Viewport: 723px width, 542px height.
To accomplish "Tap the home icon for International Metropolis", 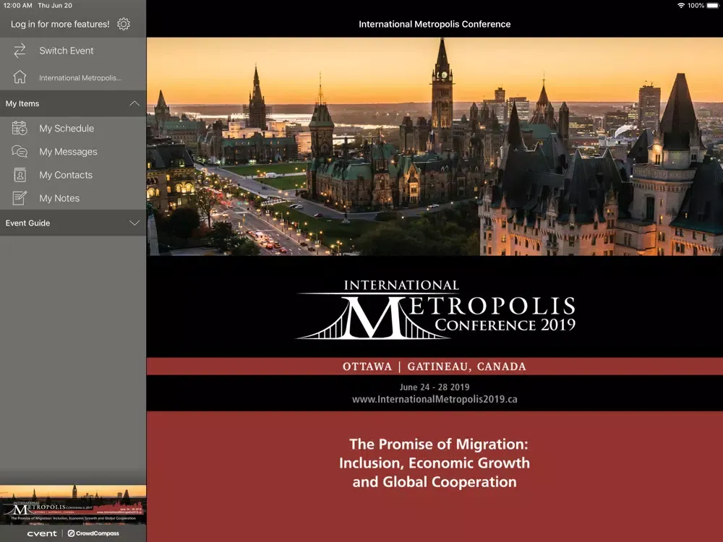I will click(20, 77).
